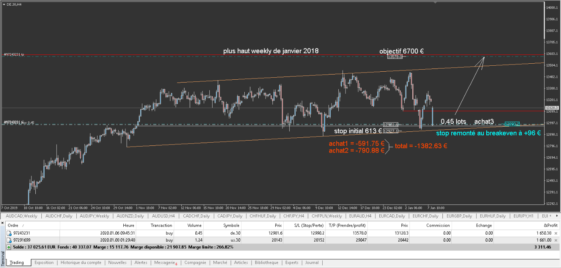
Task: Select the AUDNZD,Daily chart tab
Action: 130,216
